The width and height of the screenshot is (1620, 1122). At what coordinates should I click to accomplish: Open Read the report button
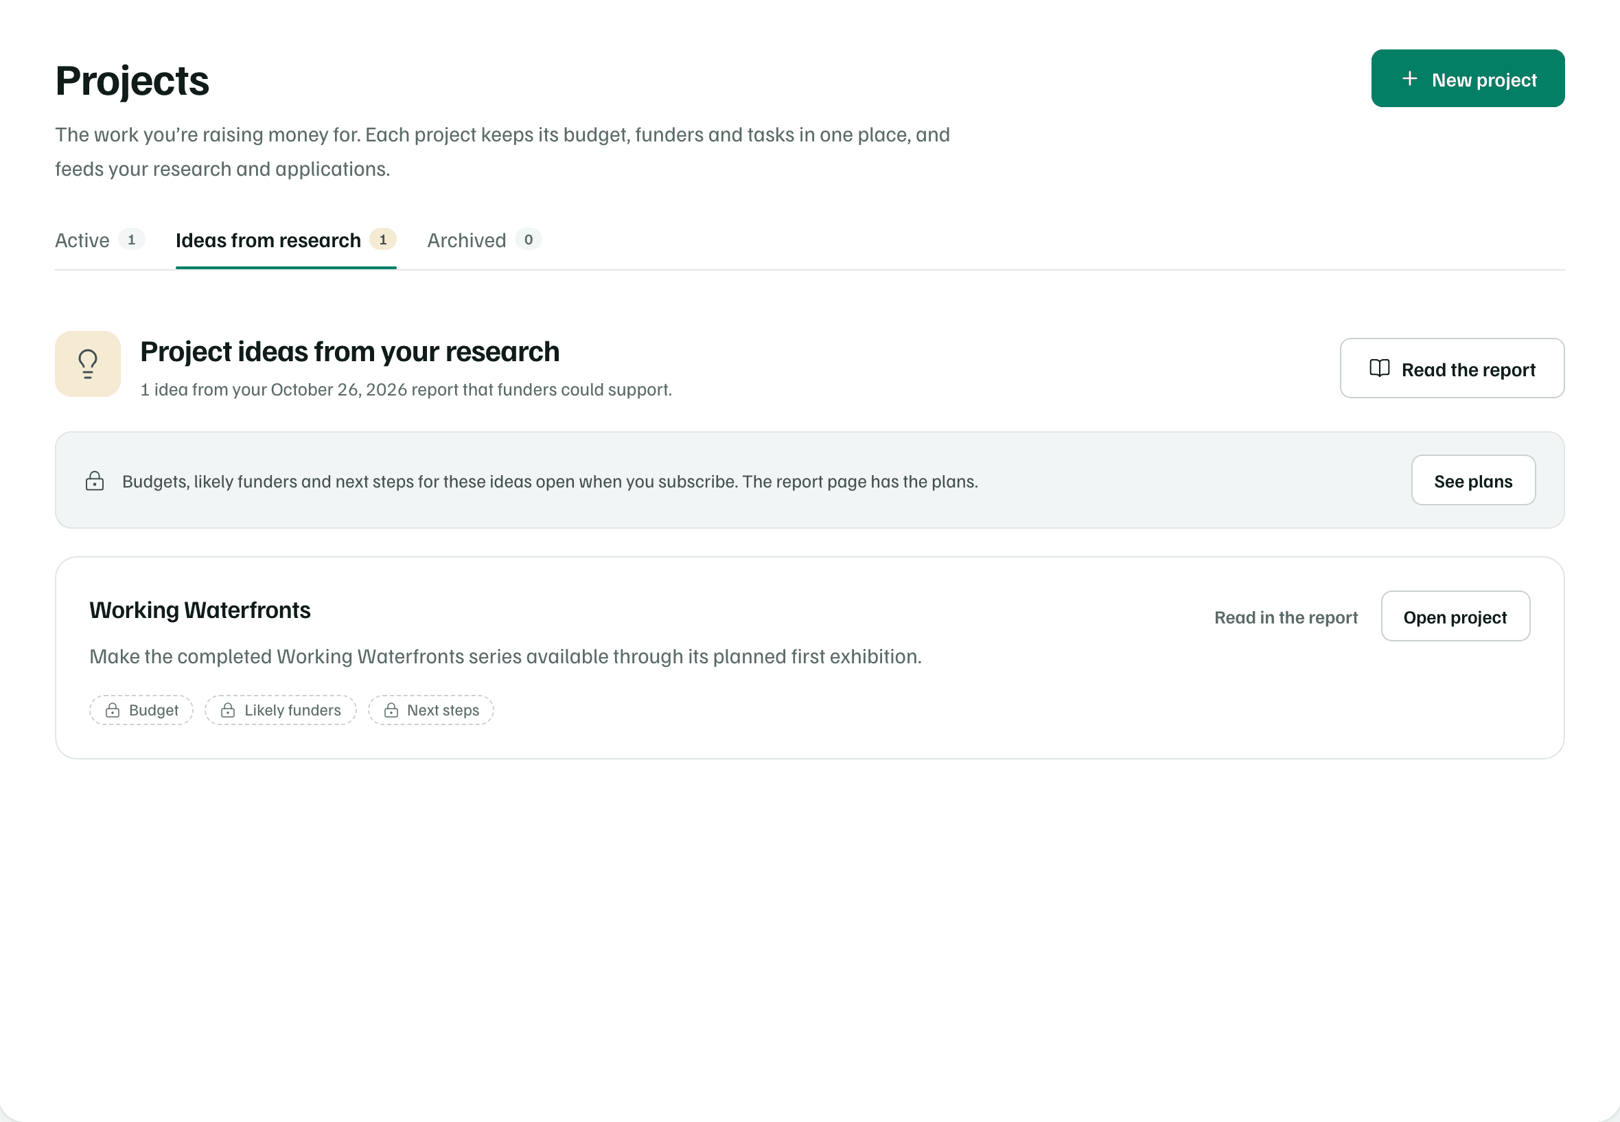pos(1451,369)
